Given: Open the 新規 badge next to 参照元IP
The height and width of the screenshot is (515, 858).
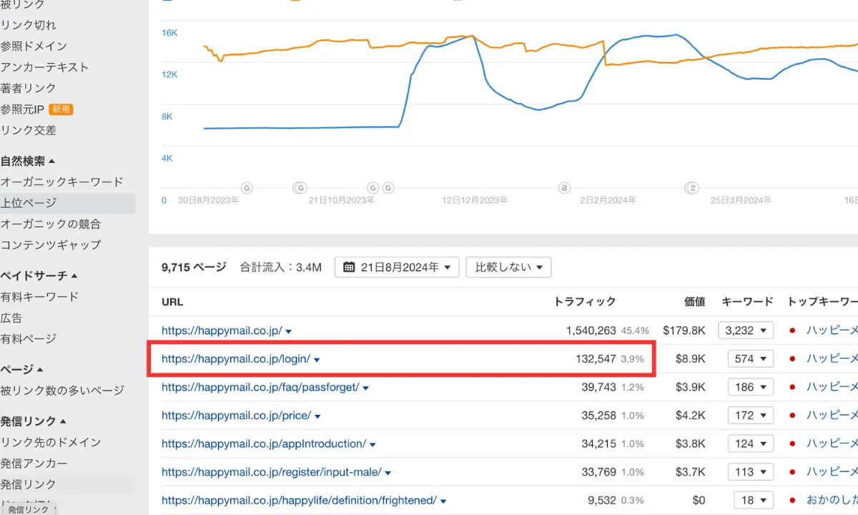Looking at the screenshot, I should (60, 109).
